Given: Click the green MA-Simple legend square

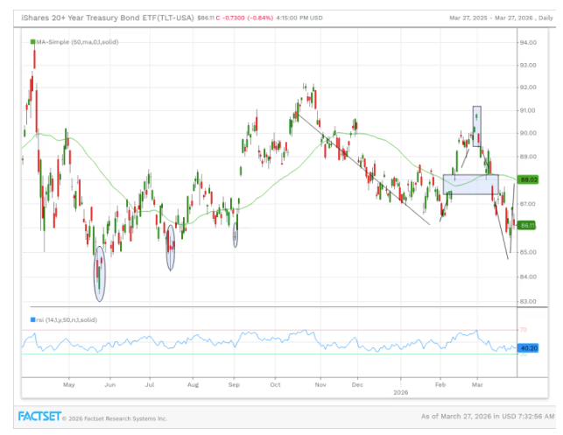Looking at the screenshot, I should [32, 42].
